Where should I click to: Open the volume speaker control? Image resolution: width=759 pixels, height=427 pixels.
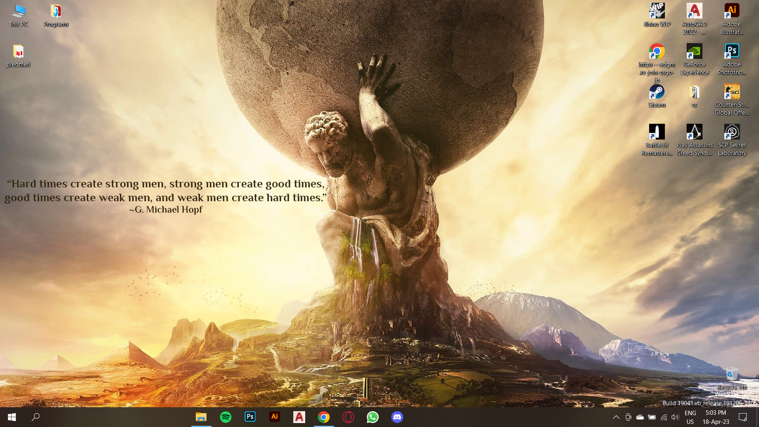(675, 417)
